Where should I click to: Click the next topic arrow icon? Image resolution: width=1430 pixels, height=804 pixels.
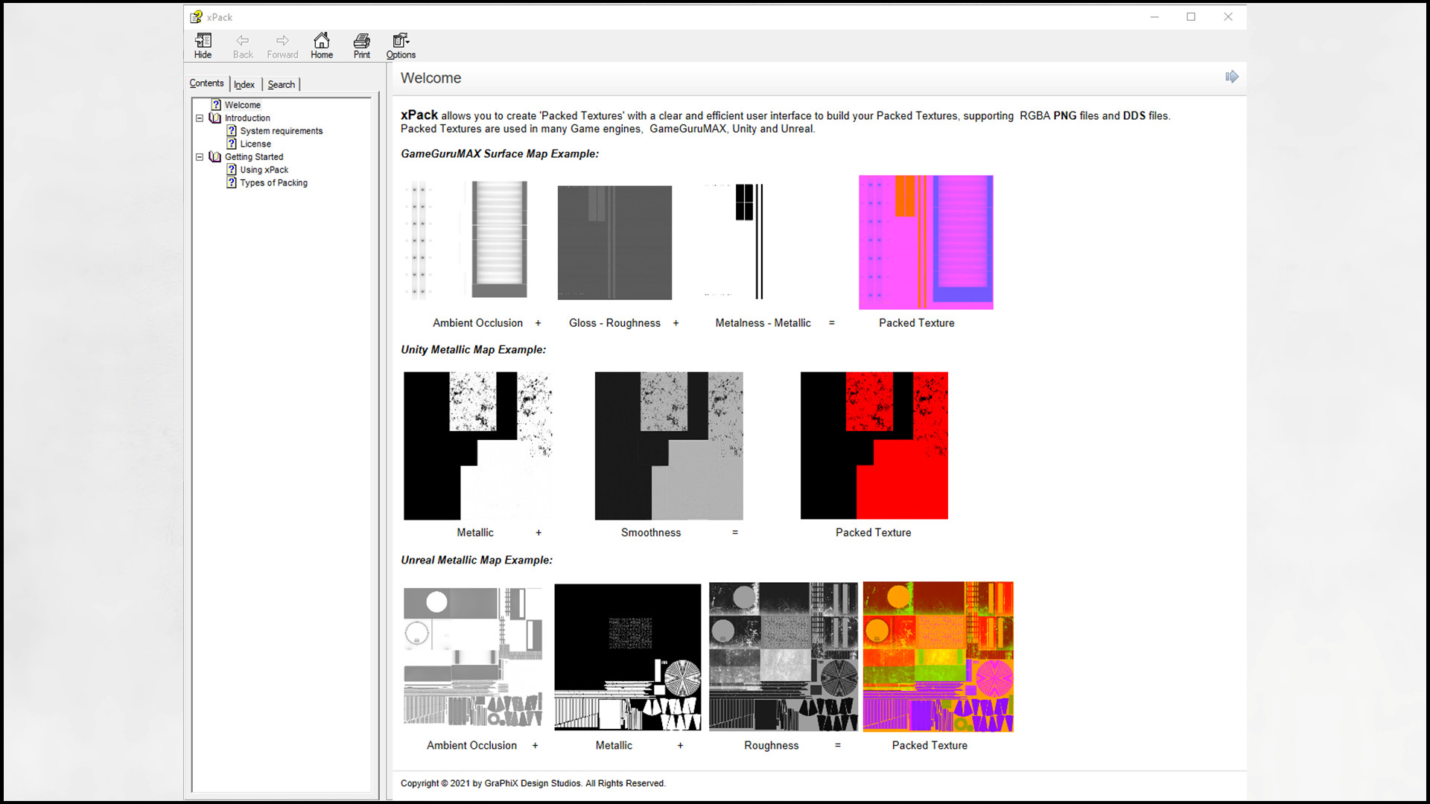coord(1232,77)
